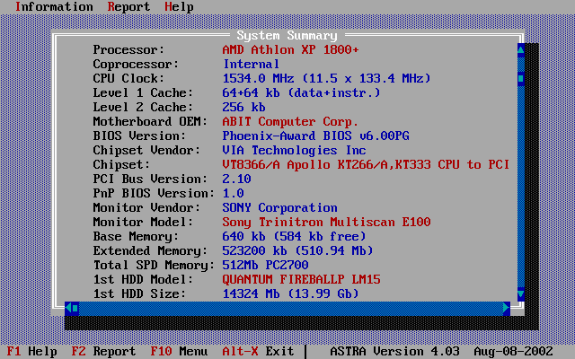
Task: Click Phoenix-Award BIOS v6.00PG value
Action: coord(315,136)
